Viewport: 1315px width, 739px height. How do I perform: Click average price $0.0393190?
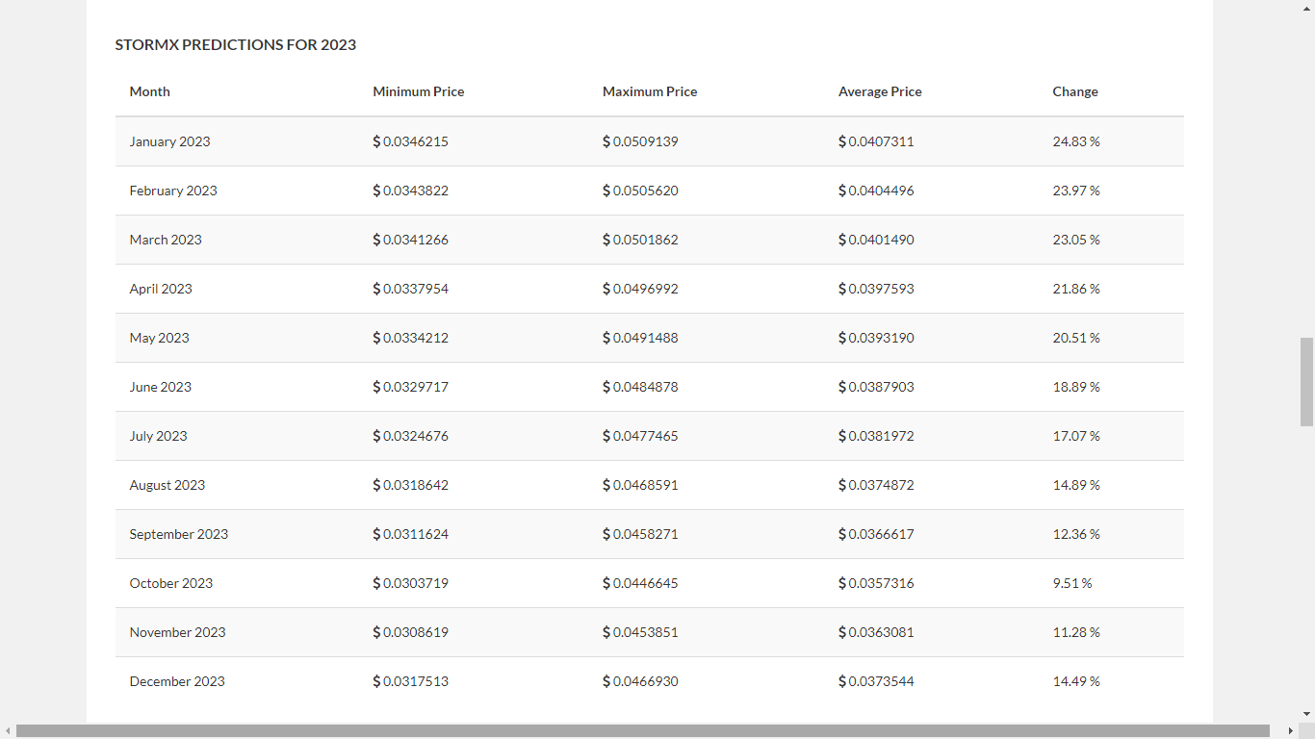pyautogui.click(x=877, y=338)
